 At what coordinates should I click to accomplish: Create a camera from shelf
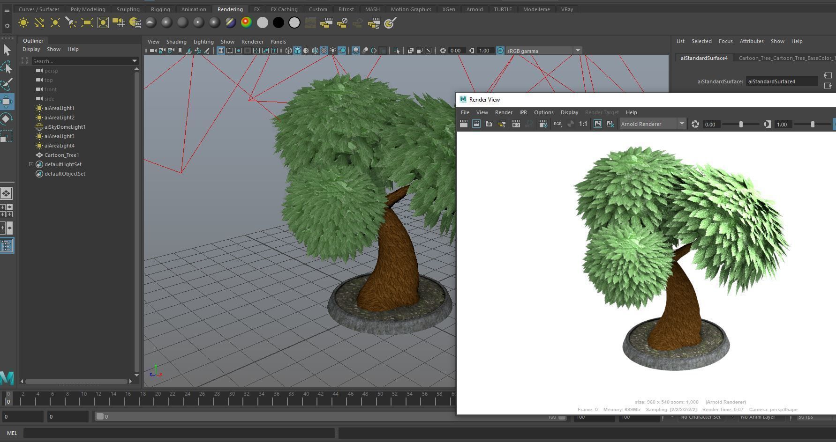tap(119, 22)
